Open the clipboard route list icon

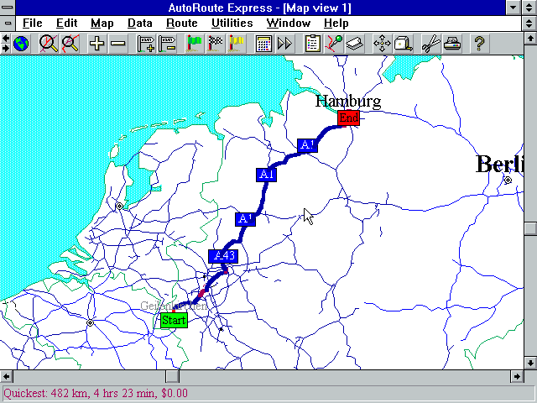[x=312, y=44]
